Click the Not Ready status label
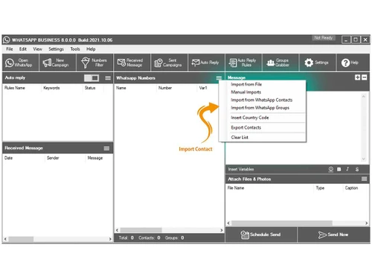 323,38
